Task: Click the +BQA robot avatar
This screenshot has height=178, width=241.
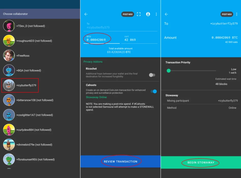Action: point(9,70)
